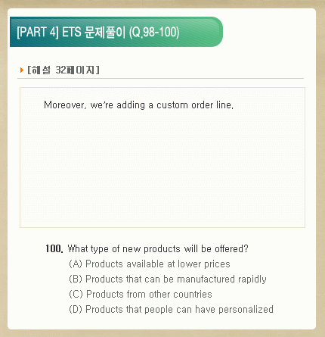Viewport: 325px width, 337px height.
Task: Click the word Moreover in the passage
Action: pos(64,105)
